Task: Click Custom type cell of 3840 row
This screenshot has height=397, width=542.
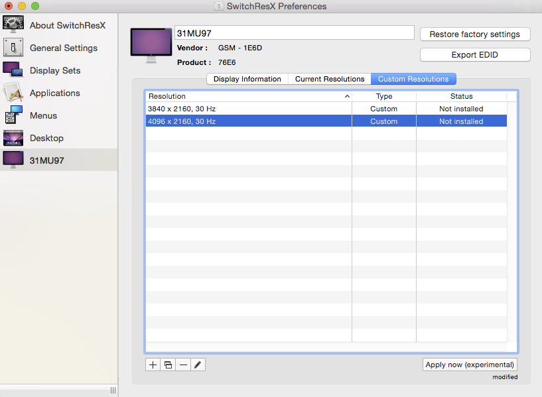Action: [383, 109]
